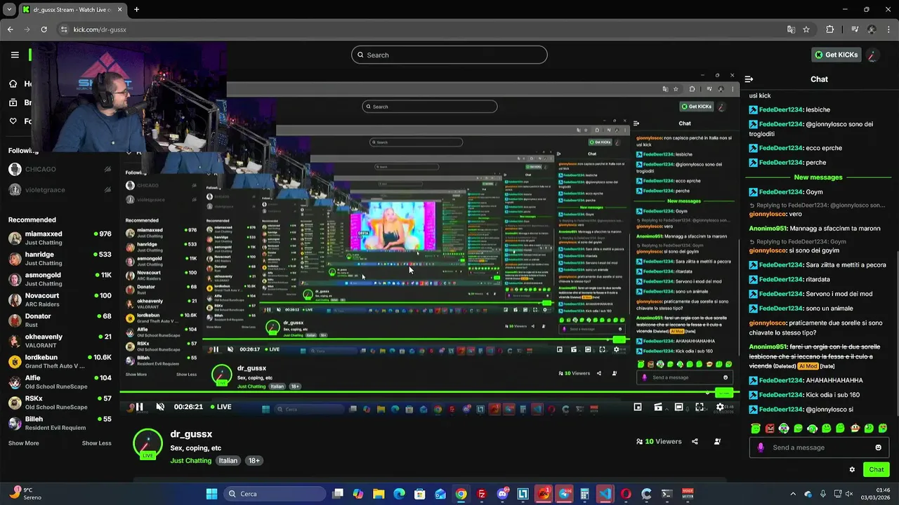Open the Just Chatting category link

click(x=191, y=461)
